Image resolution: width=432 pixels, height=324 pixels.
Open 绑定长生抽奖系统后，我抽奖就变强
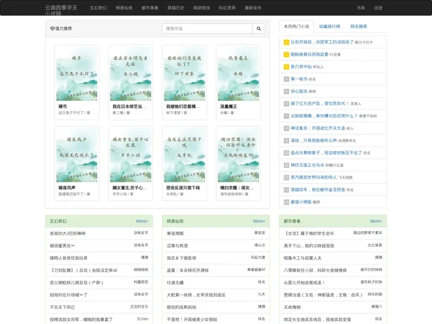317,320
